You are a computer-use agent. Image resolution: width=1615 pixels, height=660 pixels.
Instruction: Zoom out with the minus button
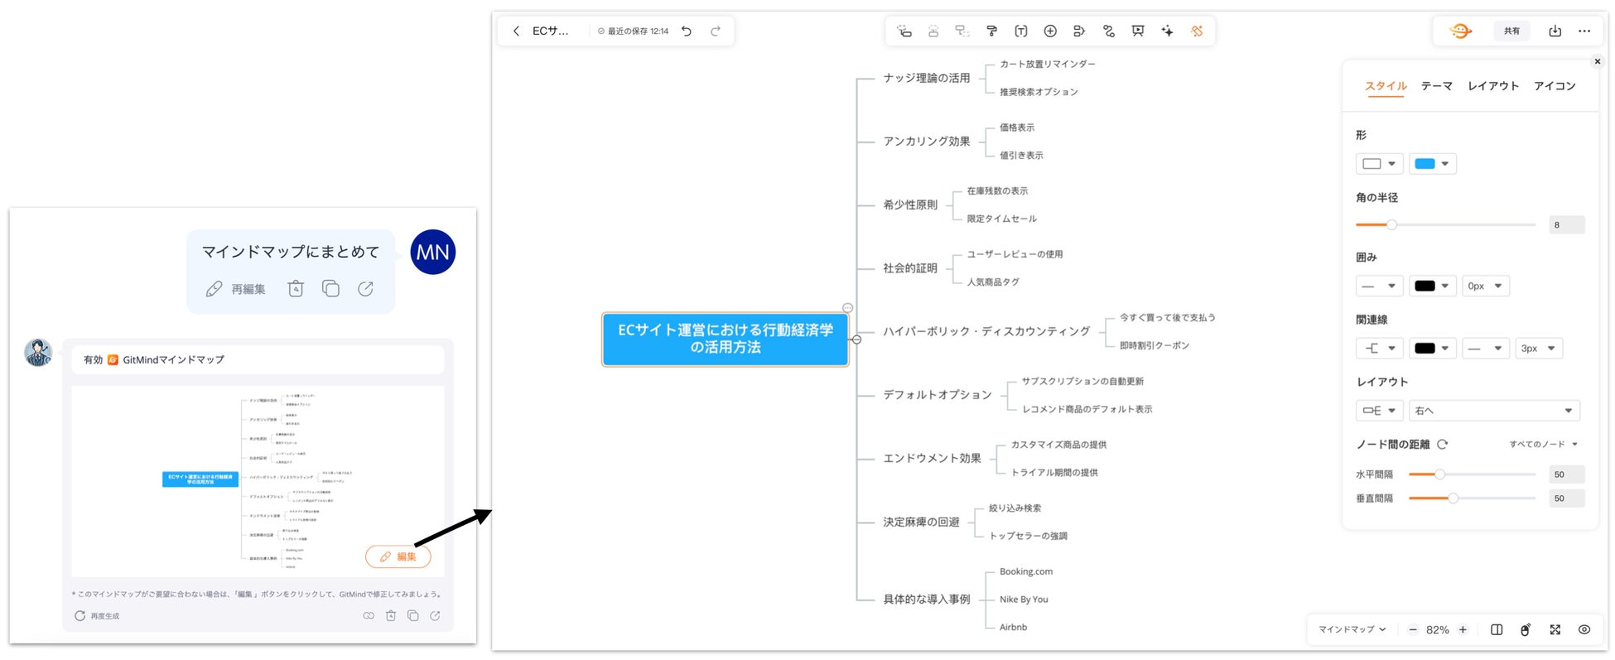point(1413,630)
